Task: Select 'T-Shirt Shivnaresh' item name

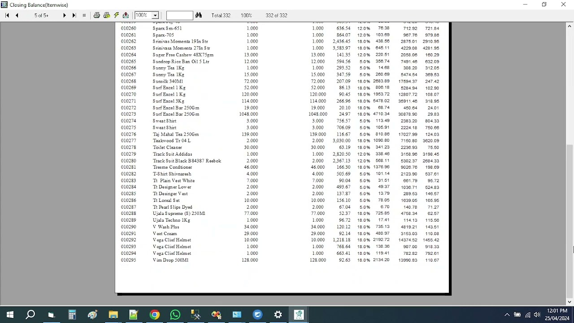Action: (x=172, y=174)
